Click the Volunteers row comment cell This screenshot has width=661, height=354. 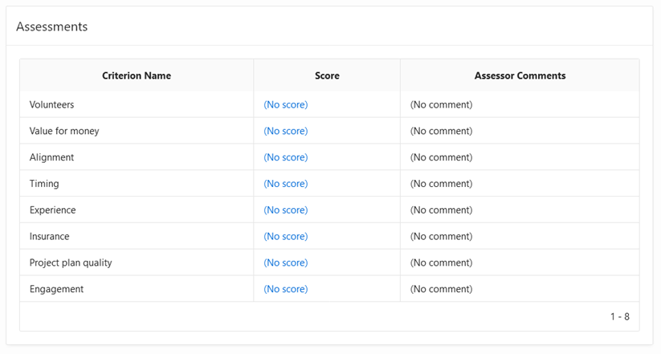point(441,104)
